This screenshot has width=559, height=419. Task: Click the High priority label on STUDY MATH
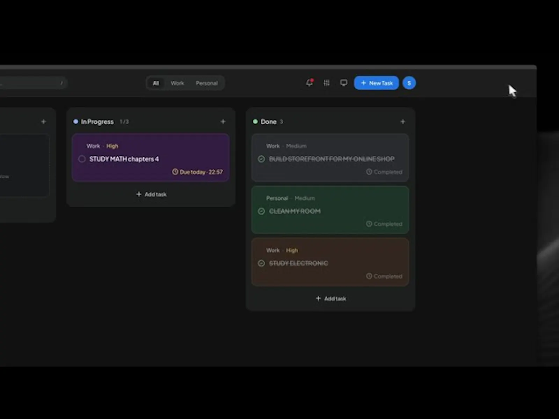112,146
